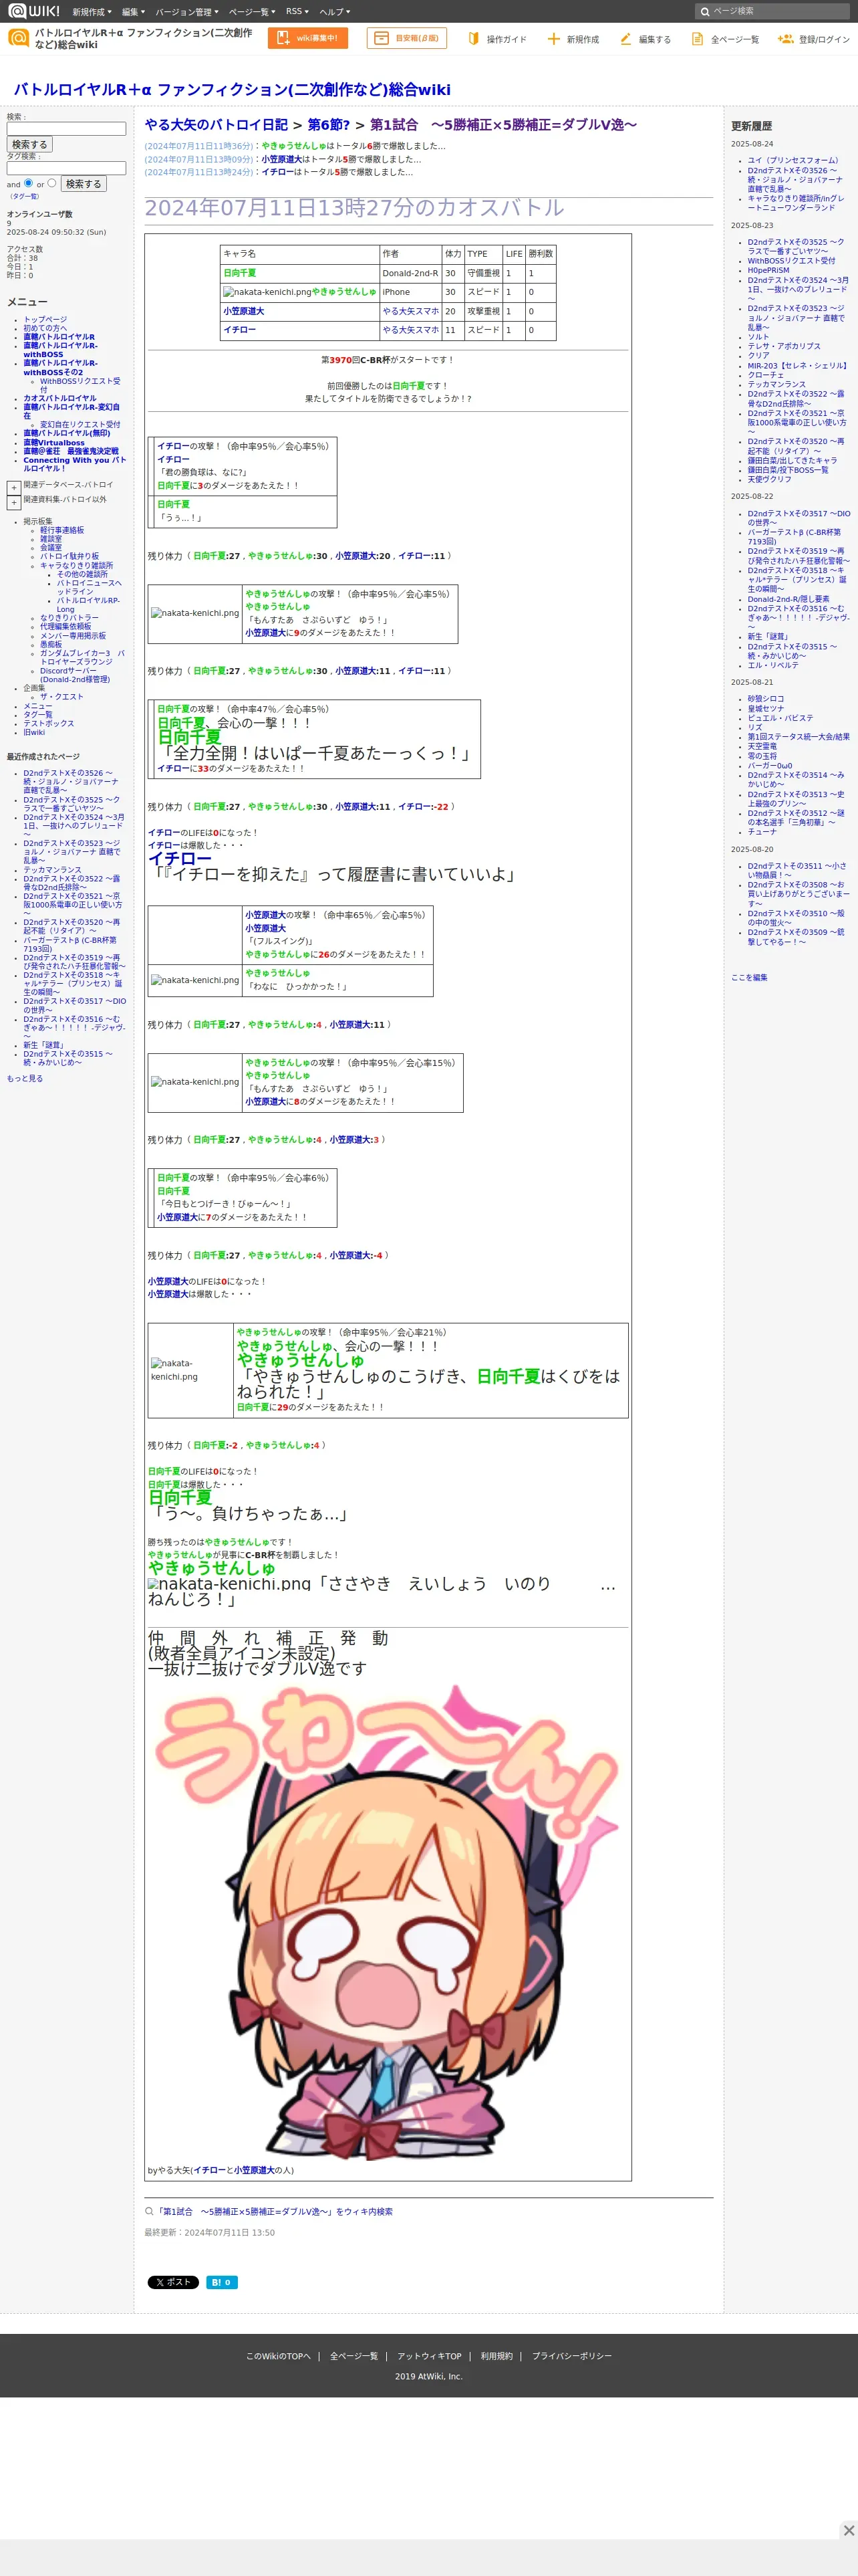
Task: Click このWikiのTOPへ footer link
Action: (x=278, y=2356)
